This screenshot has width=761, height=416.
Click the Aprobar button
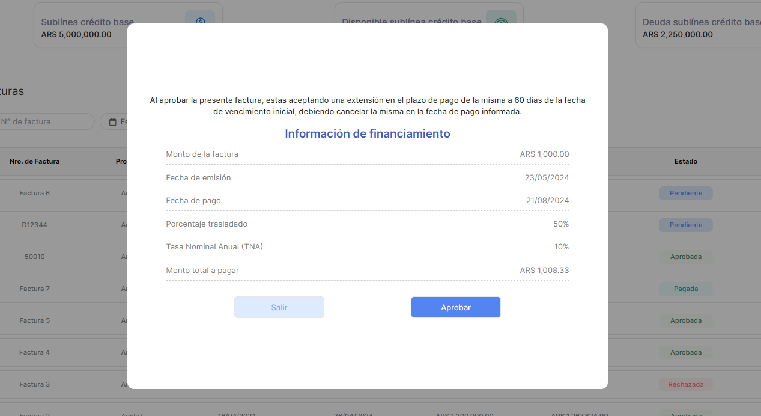pos(455,307)
